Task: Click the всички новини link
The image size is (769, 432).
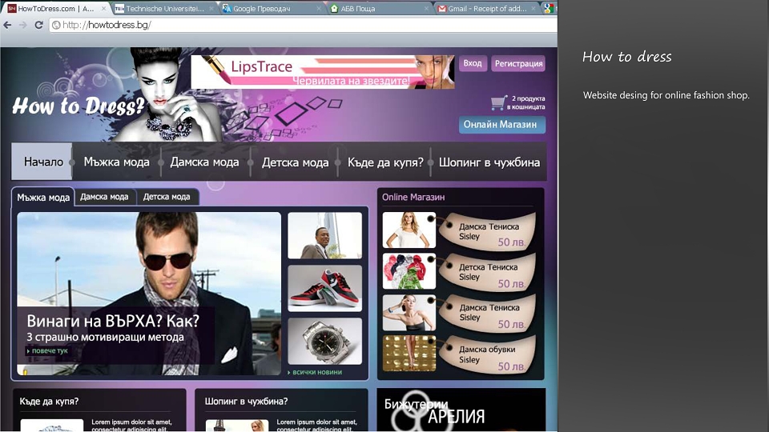Action: 316,372
